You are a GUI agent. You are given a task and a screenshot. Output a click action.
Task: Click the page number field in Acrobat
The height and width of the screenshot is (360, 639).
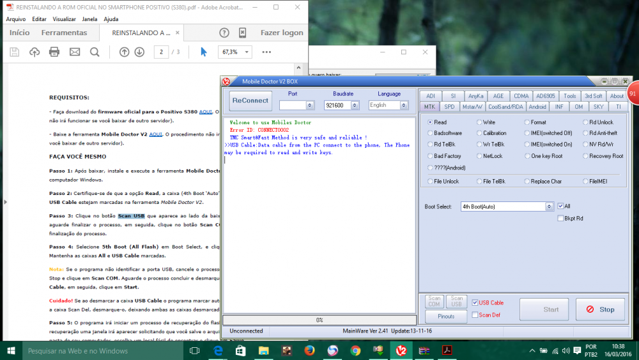(x=162, y=52)
